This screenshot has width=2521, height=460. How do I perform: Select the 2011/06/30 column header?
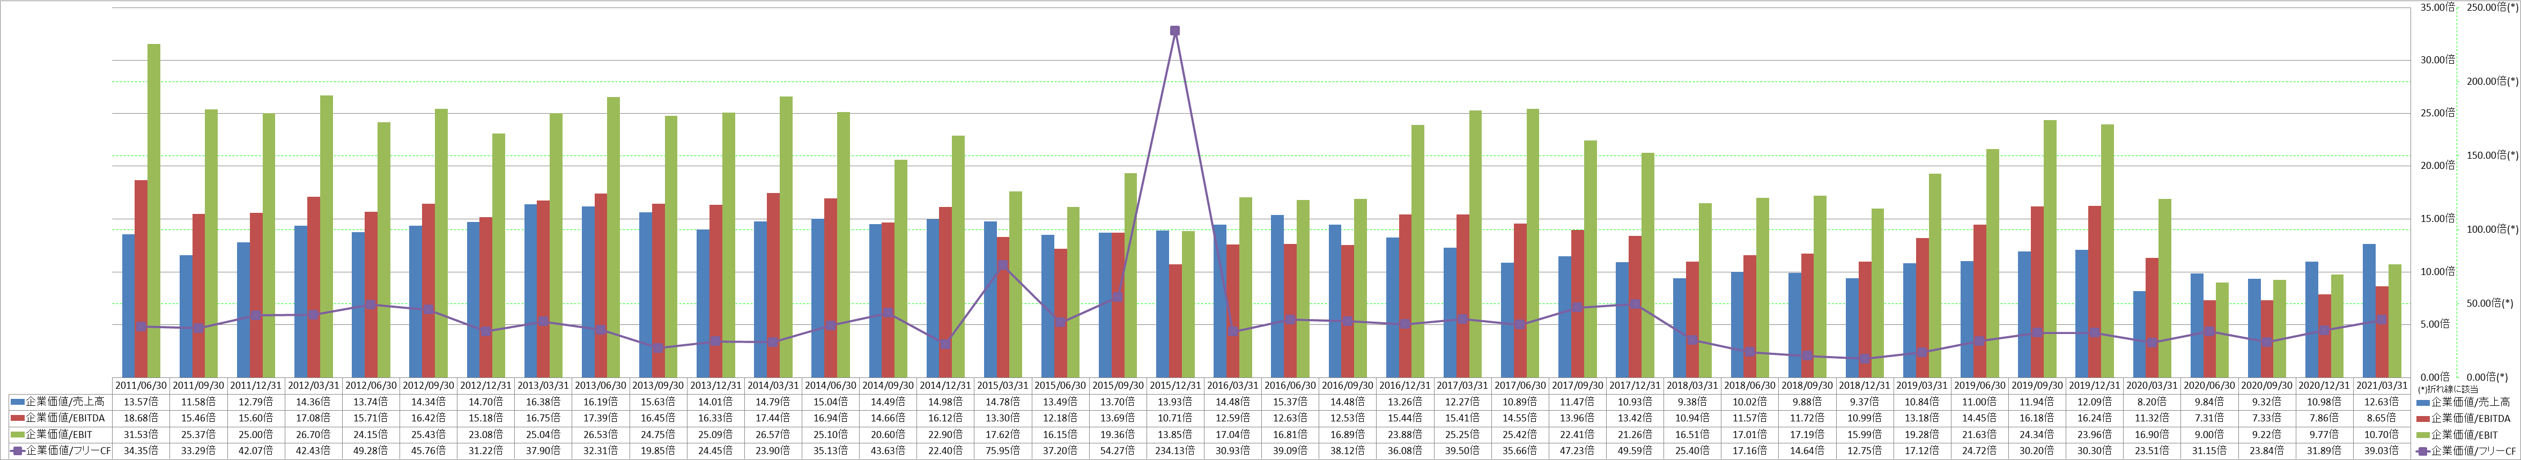click(142, 385)
